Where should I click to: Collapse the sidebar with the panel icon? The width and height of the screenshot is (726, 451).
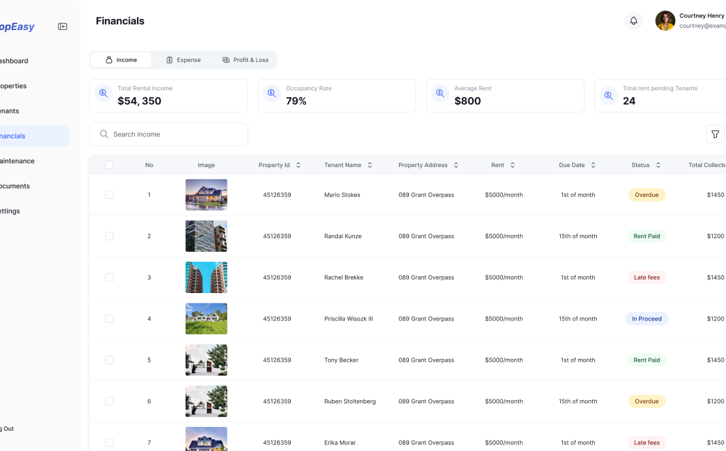tap(63, 27)
